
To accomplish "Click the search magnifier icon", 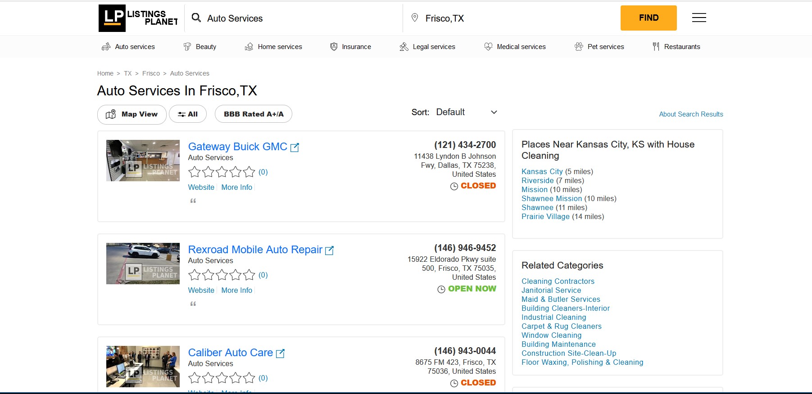I will click(x=196, y=18).
